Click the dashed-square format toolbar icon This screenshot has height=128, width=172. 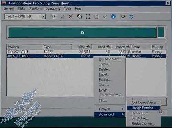coord(88,16)
